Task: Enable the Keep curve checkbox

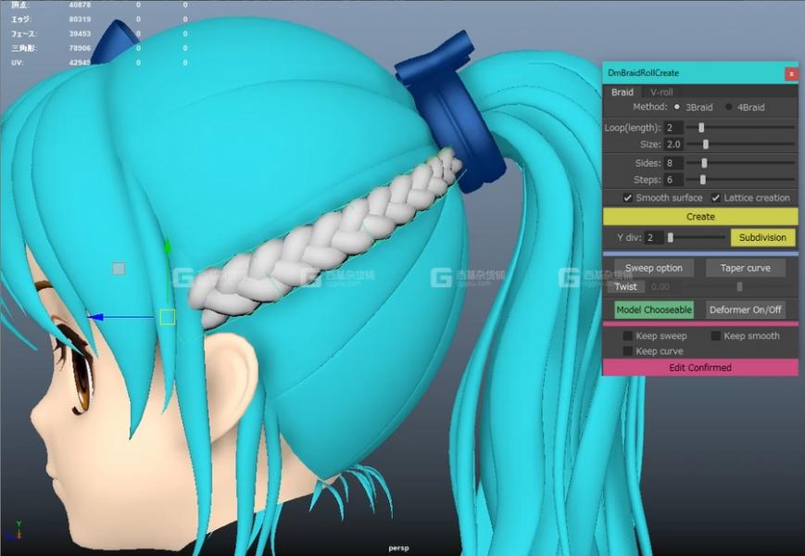Action: click(627, 351)
